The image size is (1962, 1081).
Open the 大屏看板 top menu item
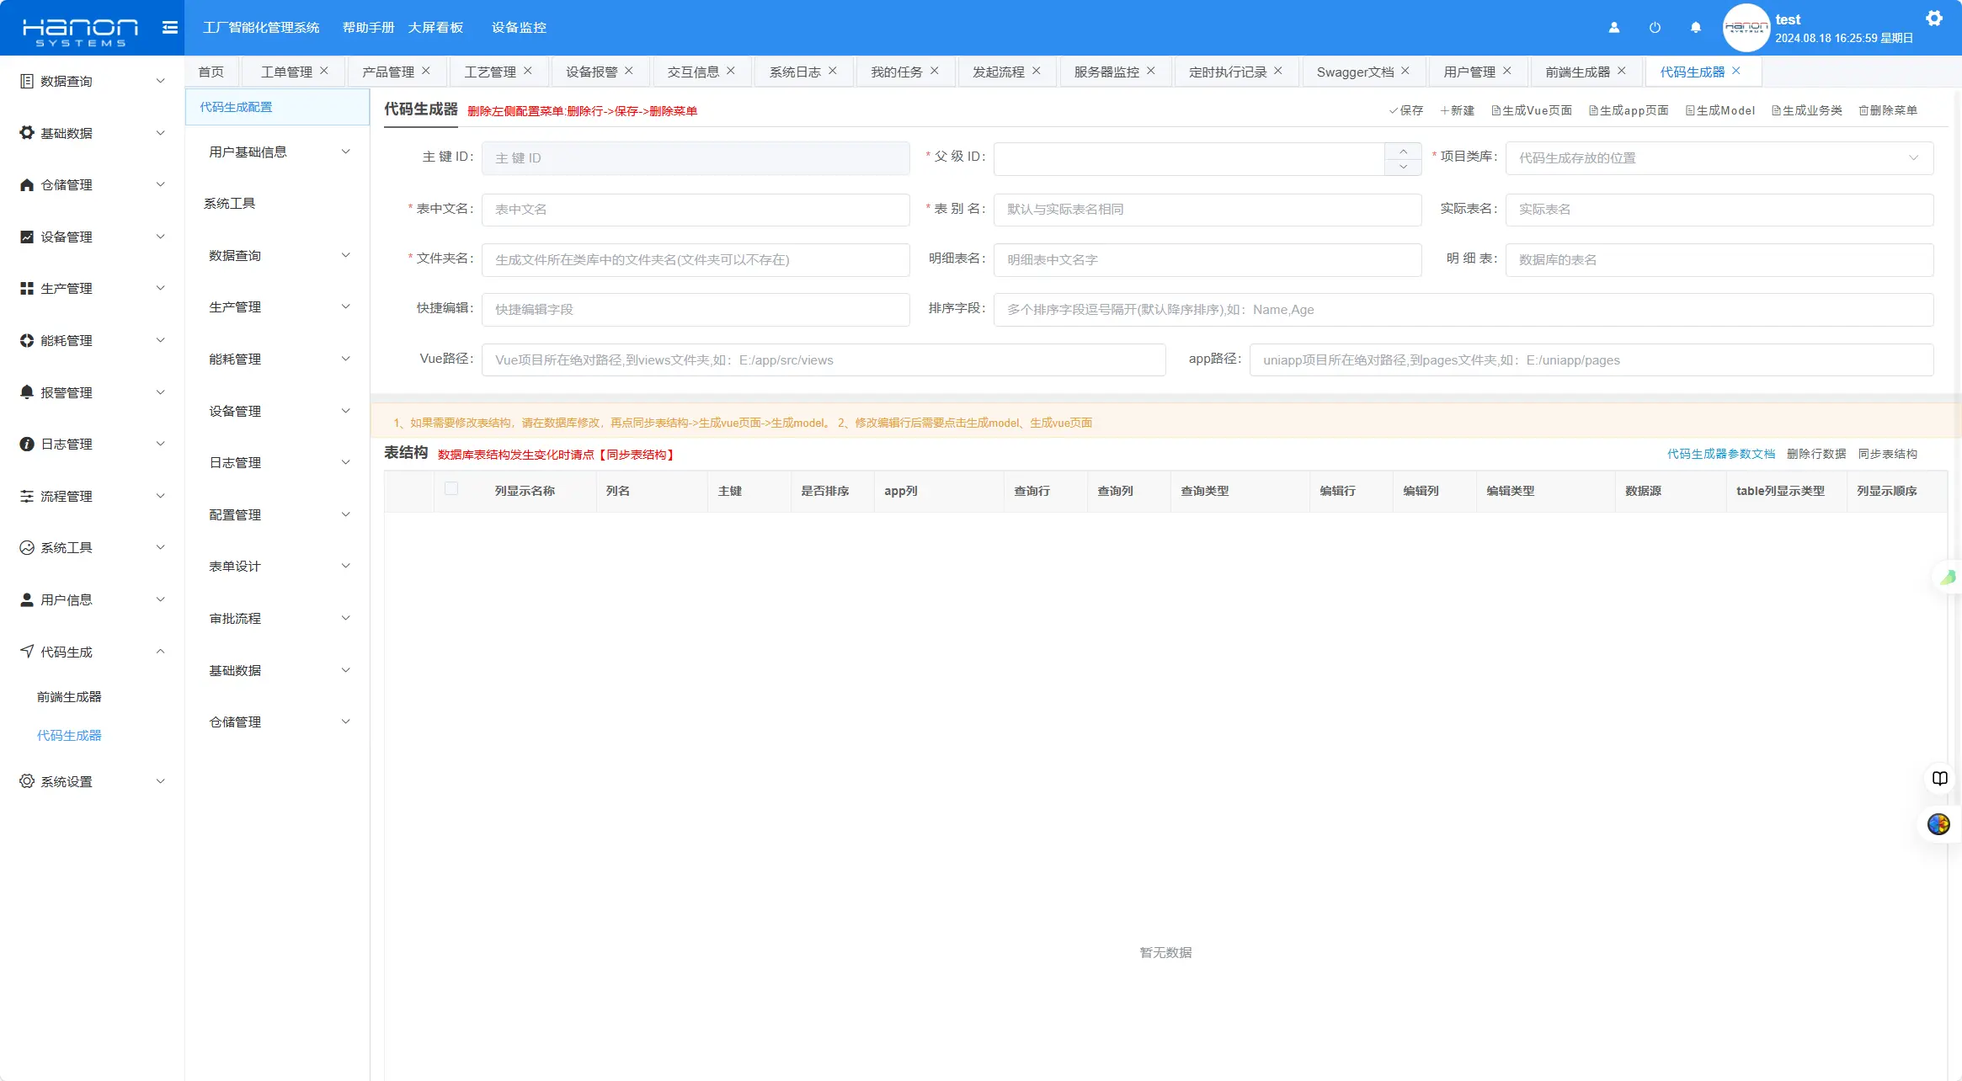[435, 28]
